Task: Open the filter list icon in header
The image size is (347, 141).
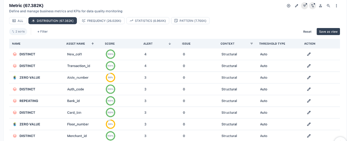Action: pyautogui.click(x=304, y=6)
